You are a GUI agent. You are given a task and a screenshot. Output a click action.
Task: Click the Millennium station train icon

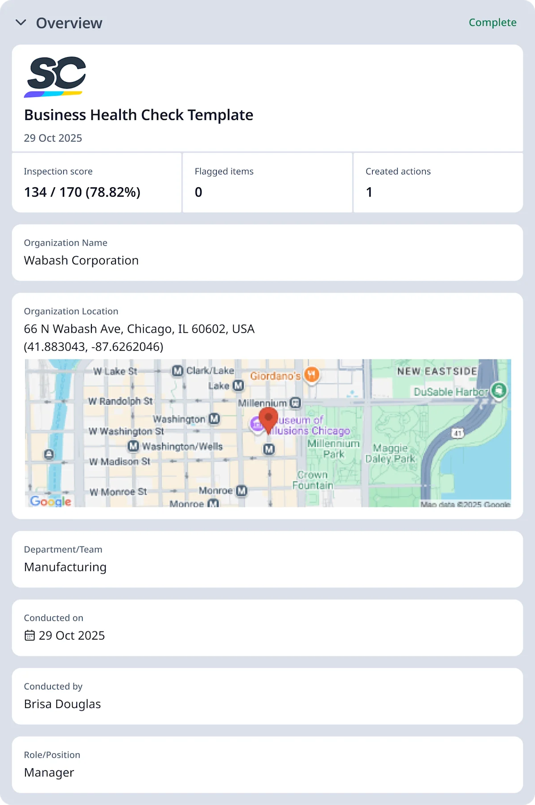pyautogui.click(x=295, y=403)
